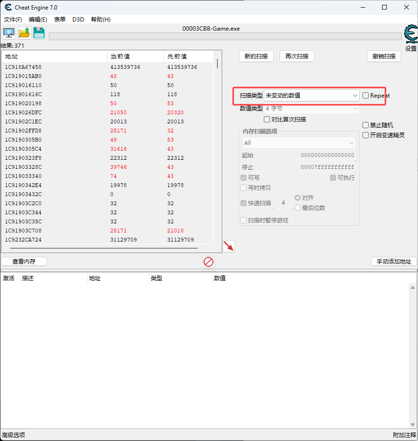
Task: Toggle 禁止随机 checkbox
Action: pos(365,125)
